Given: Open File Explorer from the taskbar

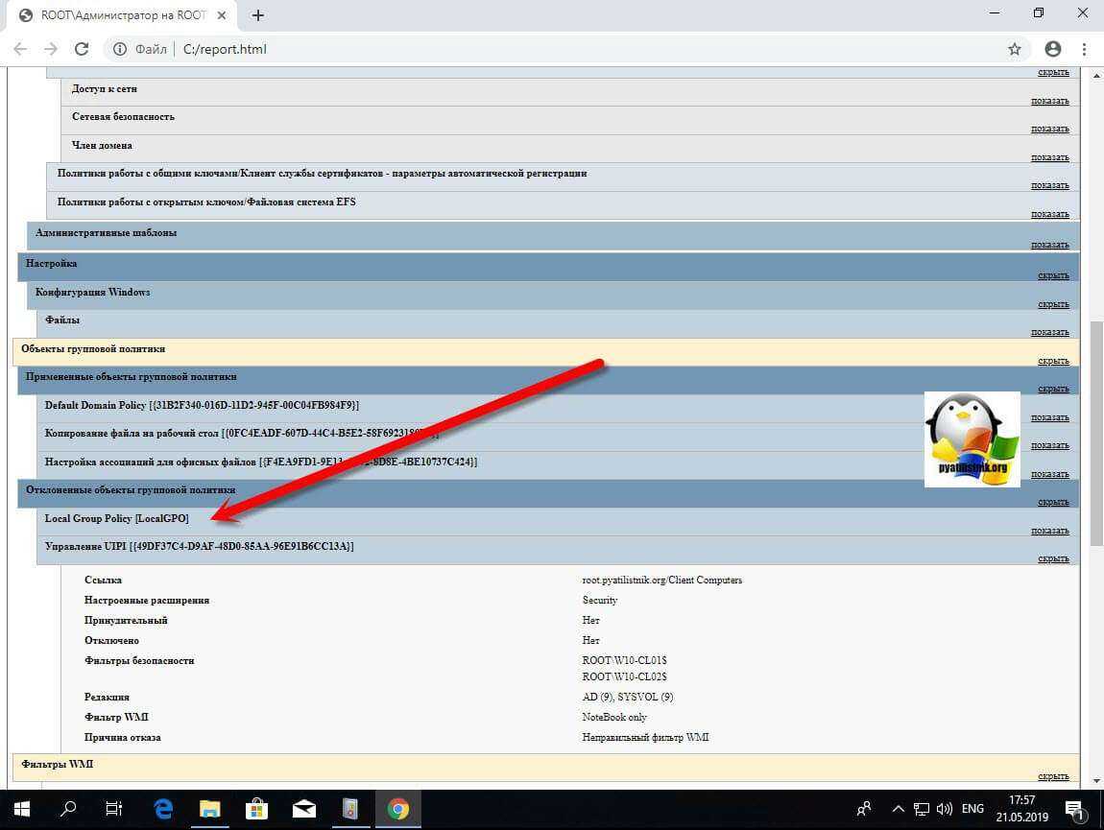Looking at the screenshot, I should tap(210, 808).
